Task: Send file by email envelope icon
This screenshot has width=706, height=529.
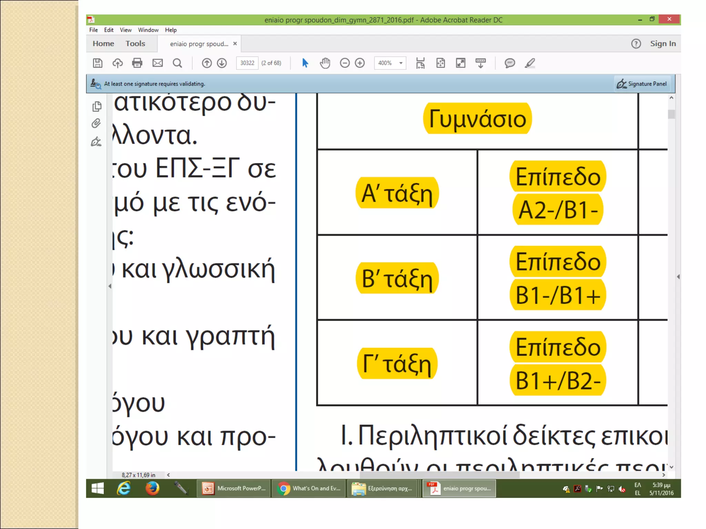Action: pyautogui.click(x=158, y=63)
